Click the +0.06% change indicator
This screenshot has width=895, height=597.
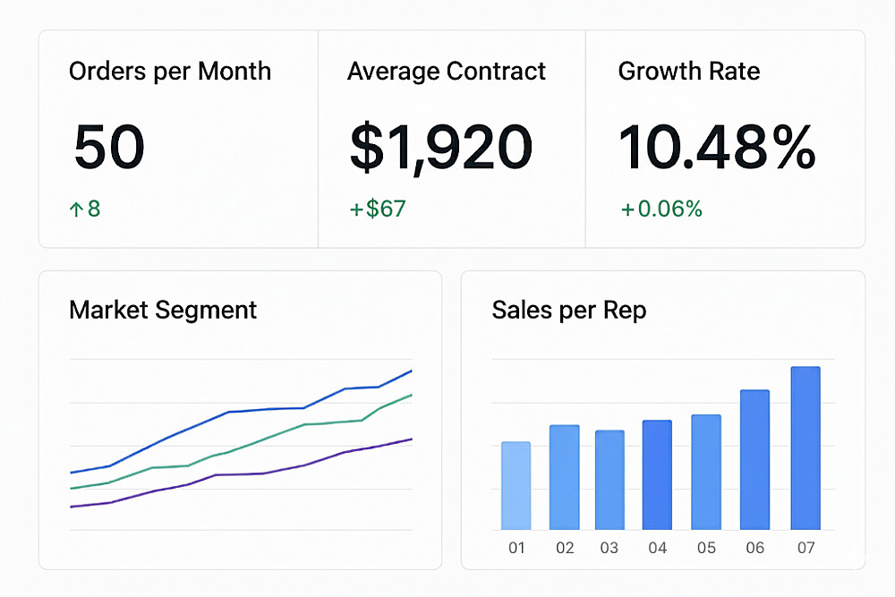[x=661, y=209]
